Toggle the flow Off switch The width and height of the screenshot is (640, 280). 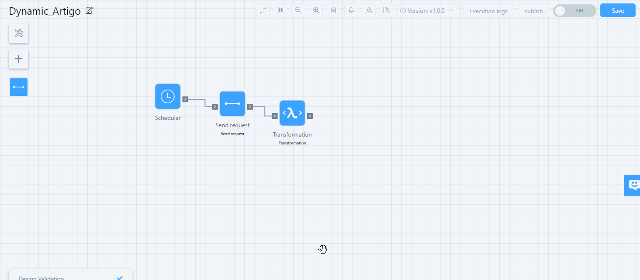(574, 11)
